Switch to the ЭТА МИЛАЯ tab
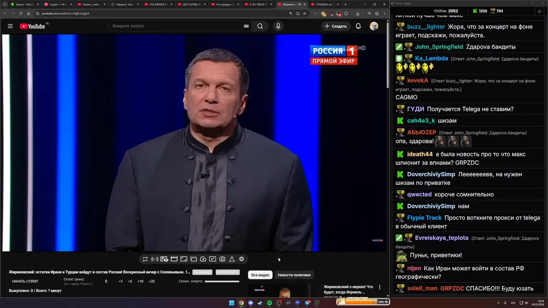The width and height of the screenshot is (548, 308). (x=158, y=4)
